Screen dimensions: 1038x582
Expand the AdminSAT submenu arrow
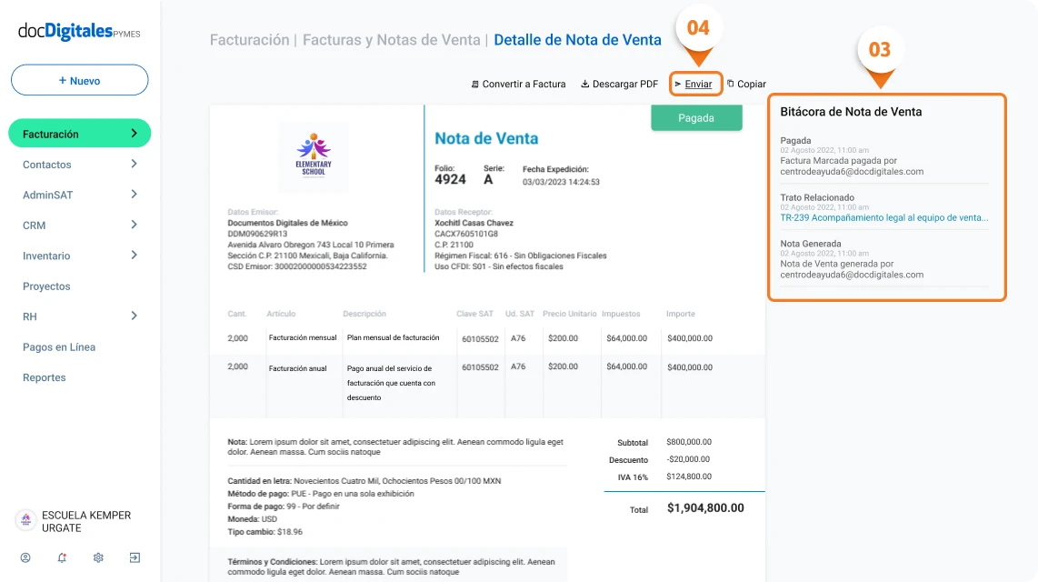coord(134,195)
